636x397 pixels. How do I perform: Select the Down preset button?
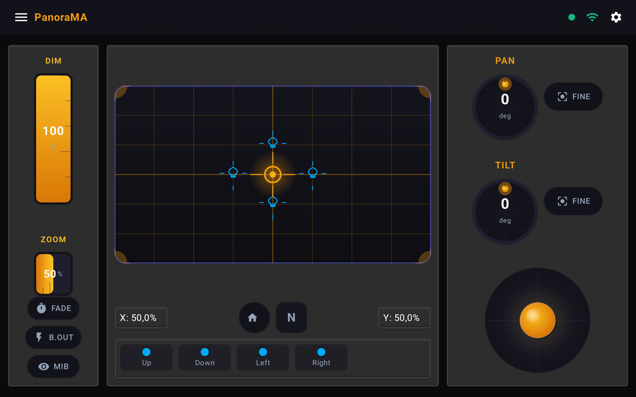tap(205, 358)
